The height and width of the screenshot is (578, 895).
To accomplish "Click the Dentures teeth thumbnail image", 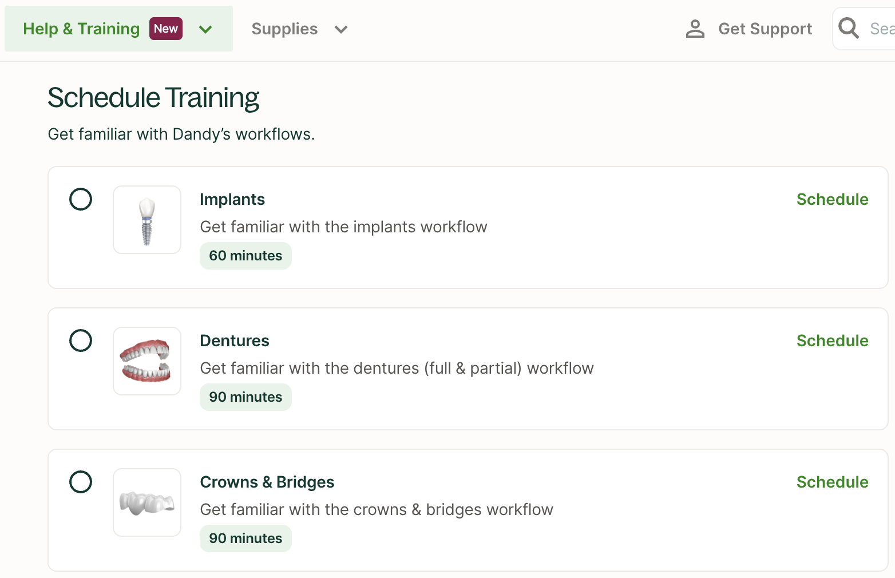I will pos(147,361).
